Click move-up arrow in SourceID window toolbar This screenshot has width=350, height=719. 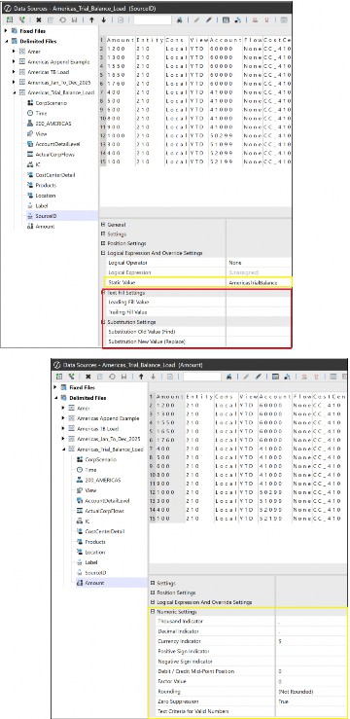tap(91, 19)
